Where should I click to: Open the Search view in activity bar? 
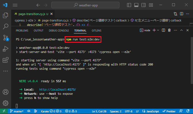click(x=5, y=26)
